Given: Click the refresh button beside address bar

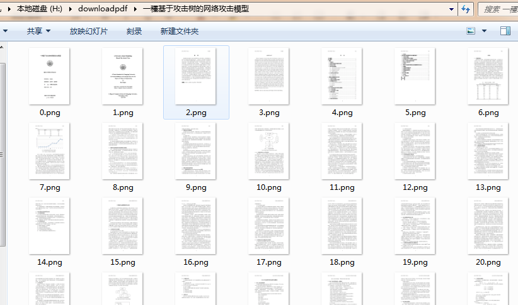Looking at the screenshot, I should 466,9.
